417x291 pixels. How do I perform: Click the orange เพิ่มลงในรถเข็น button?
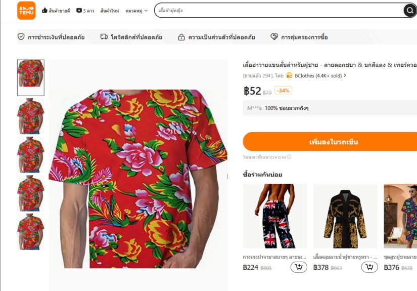point(330,142)
